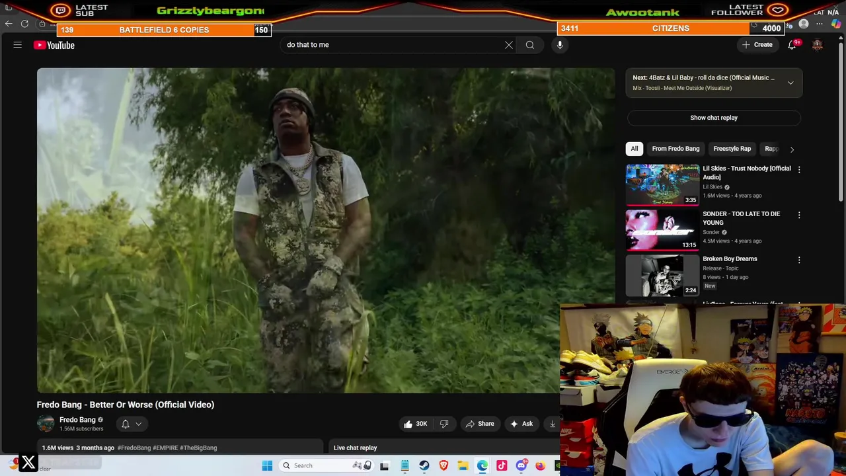Image resolution: width=846 pixels, height=476 pixels.
Task: Open the Fredo Bang channel avatar
Action: 46,424
